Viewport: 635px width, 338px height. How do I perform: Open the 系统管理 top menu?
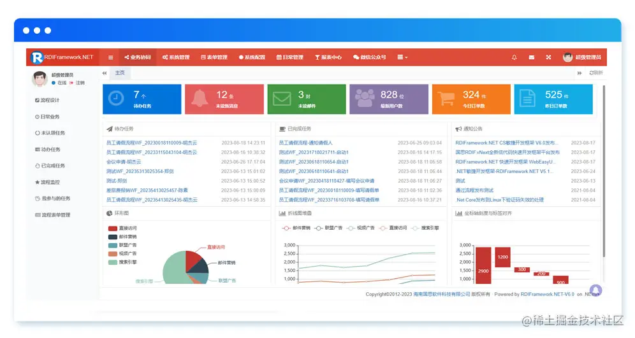(176, 57)
